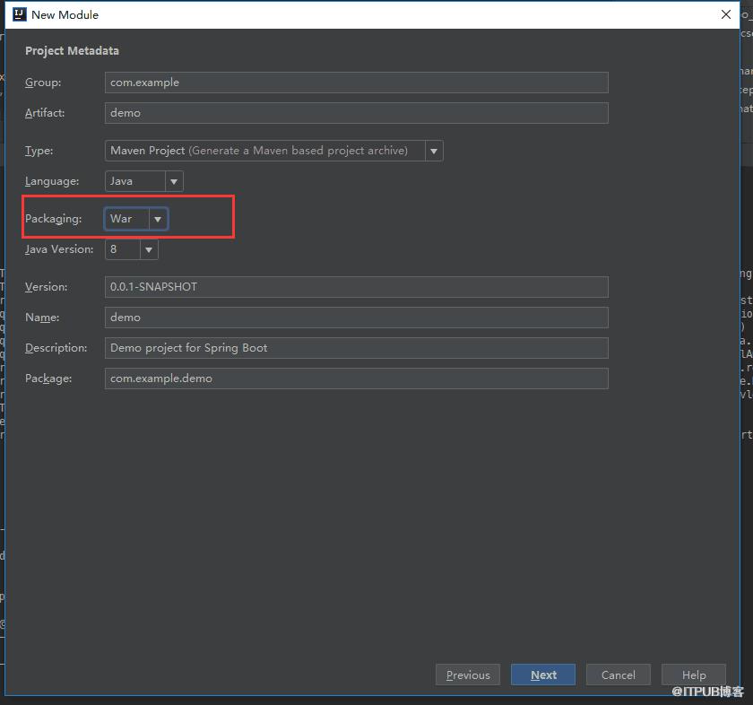Image resolution: width=753 pixels, height=705 pixels.
Task: Edit the Description field
Action: [357, 348]
